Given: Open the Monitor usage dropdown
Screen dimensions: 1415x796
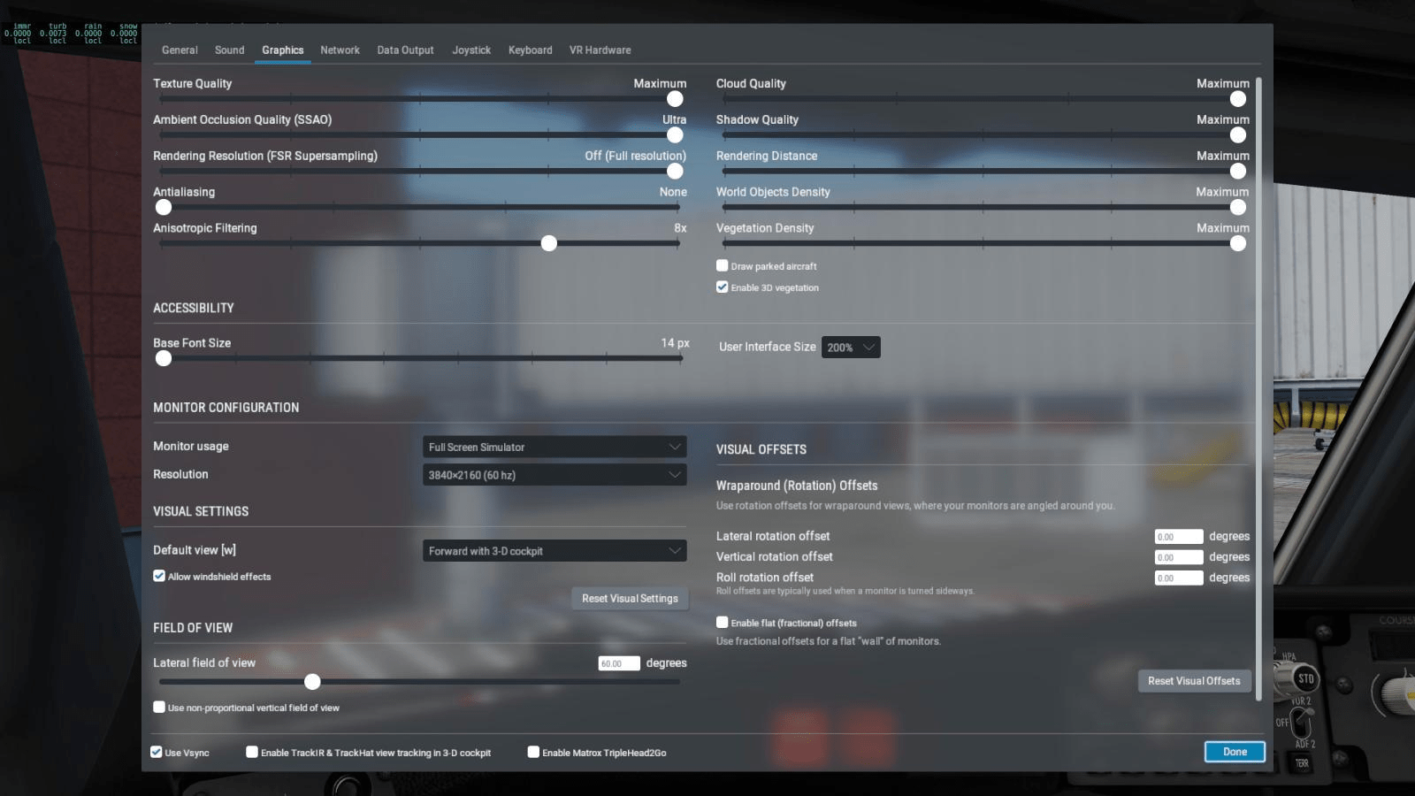Looking at the screenshot, I should point(555,447).
